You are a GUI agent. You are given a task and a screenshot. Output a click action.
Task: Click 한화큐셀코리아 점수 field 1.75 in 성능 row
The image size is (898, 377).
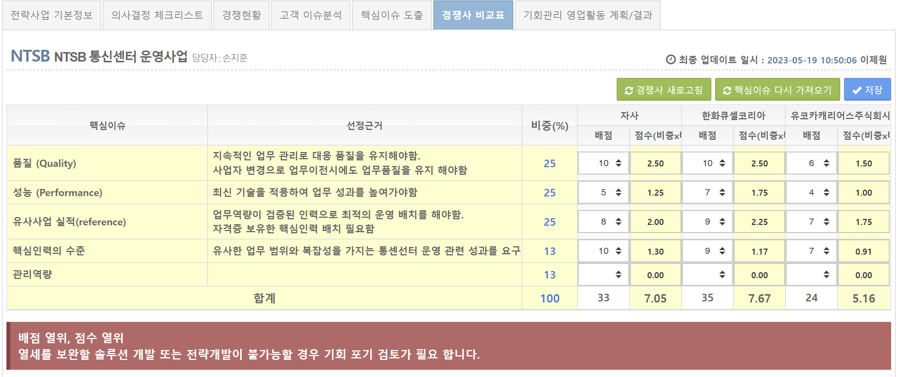[759, 192]
